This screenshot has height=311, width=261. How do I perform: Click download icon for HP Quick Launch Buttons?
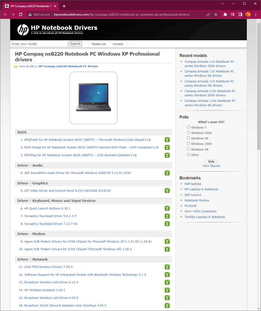pyautogui.click(x=167, y=208)
